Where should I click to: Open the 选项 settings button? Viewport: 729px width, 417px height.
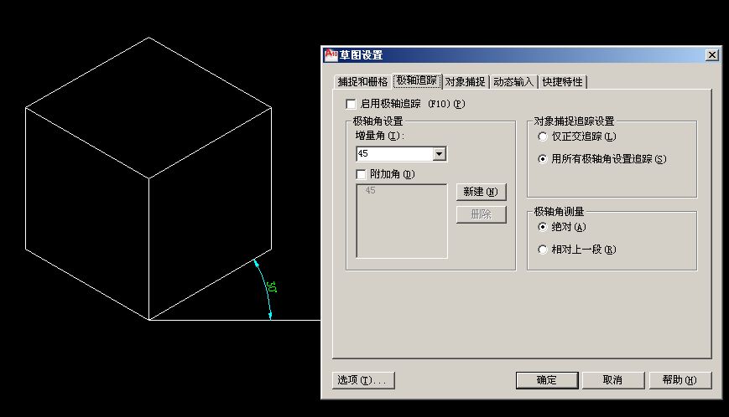(363, 380)
